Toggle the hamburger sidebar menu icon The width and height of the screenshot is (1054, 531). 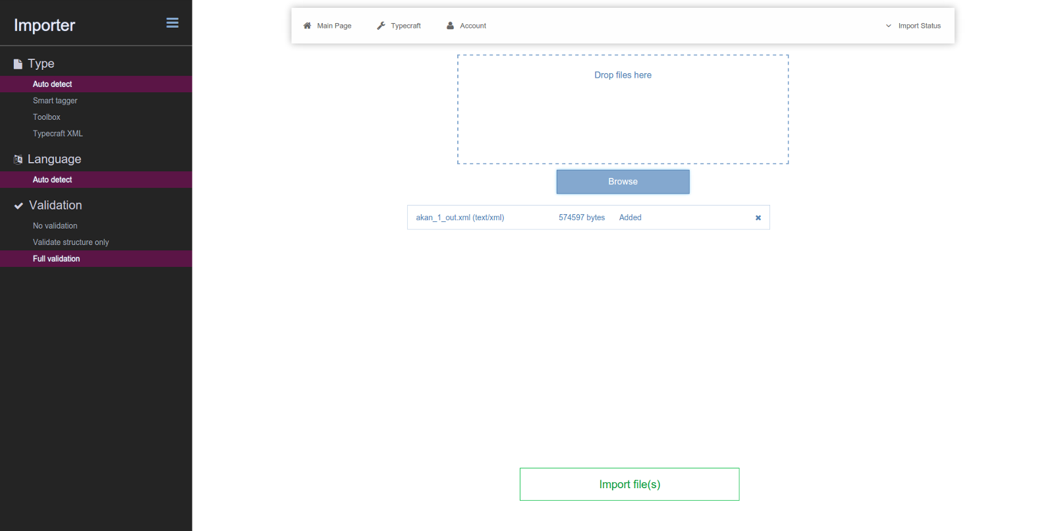pos(173,23)
